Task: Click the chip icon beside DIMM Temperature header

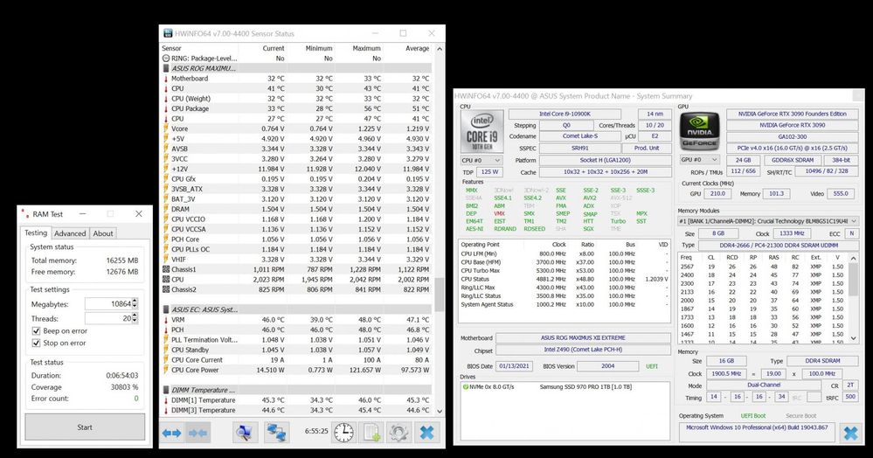Action: click(166, 390)
